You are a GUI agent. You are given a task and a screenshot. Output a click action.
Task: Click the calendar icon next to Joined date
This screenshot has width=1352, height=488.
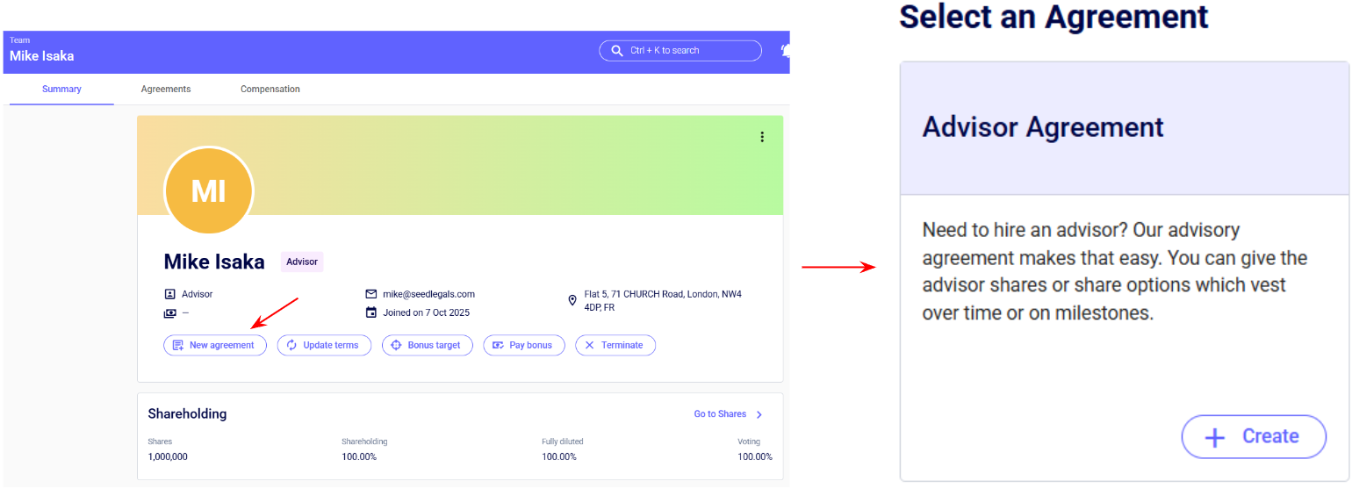pos(370,312)
